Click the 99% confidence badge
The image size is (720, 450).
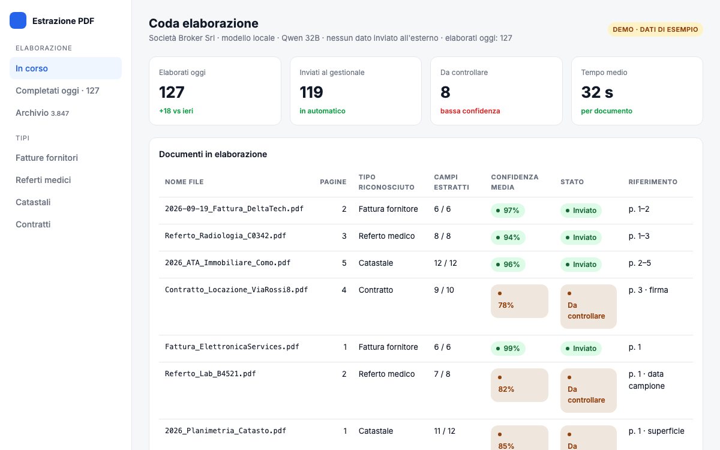click(508, 349)
